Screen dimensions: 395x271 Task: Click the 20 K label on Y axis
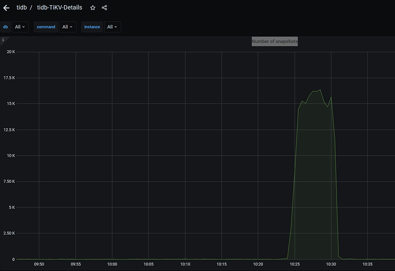pyautogui.click(x=10, y=51)
